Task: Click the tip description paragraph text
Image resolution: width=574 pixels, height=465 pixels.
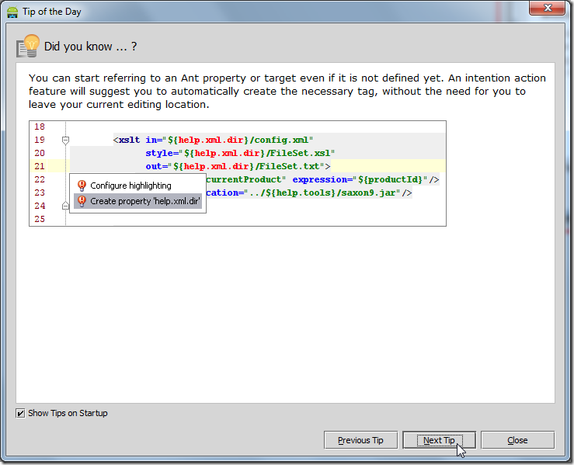Action: pos(287,91)
